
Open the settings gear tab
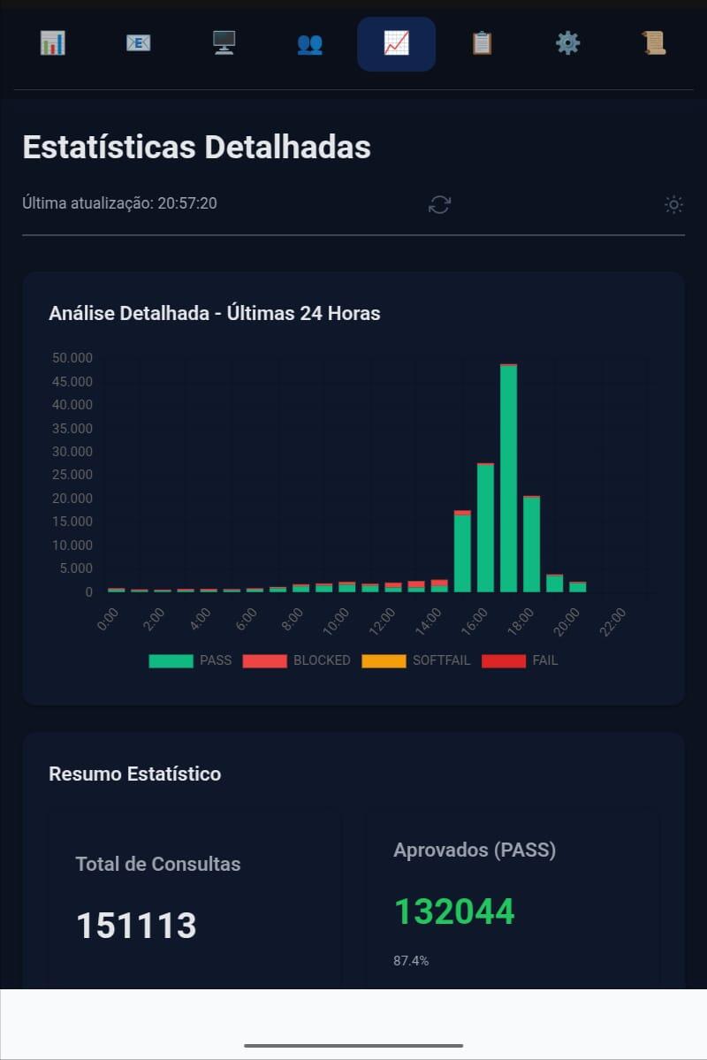point(567,43)
